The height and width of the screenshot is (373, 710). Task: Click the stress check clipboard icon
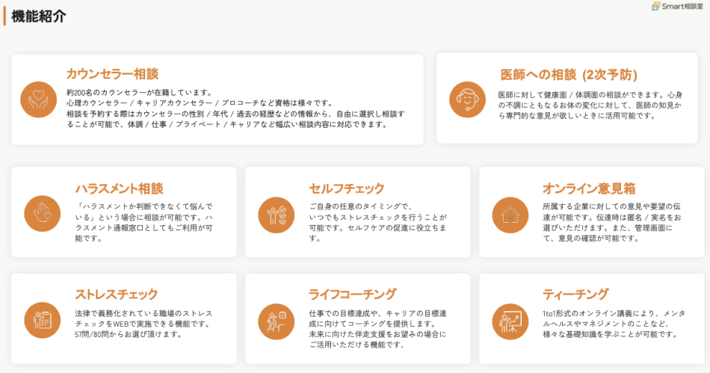coord(42,320)
